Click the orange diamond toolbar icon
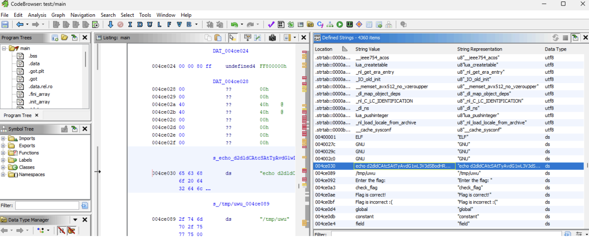 359,25
